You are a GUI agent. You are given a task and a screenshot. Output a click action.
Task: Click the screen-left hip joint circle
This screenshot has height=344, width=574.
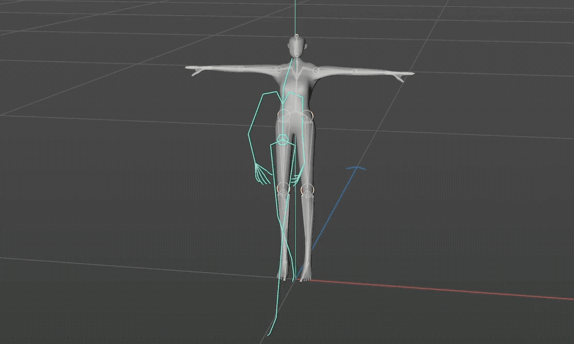[x=283, y=115]
